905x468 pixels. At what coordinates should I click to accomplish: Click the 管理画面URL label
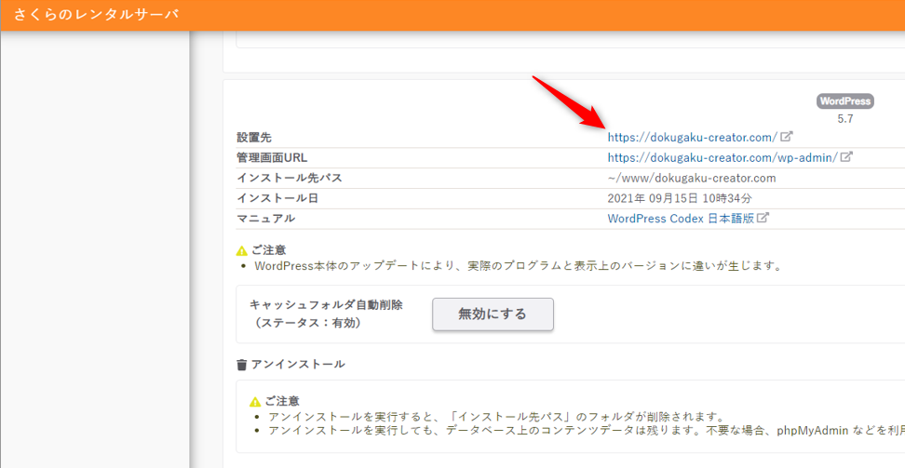[272, 157]
